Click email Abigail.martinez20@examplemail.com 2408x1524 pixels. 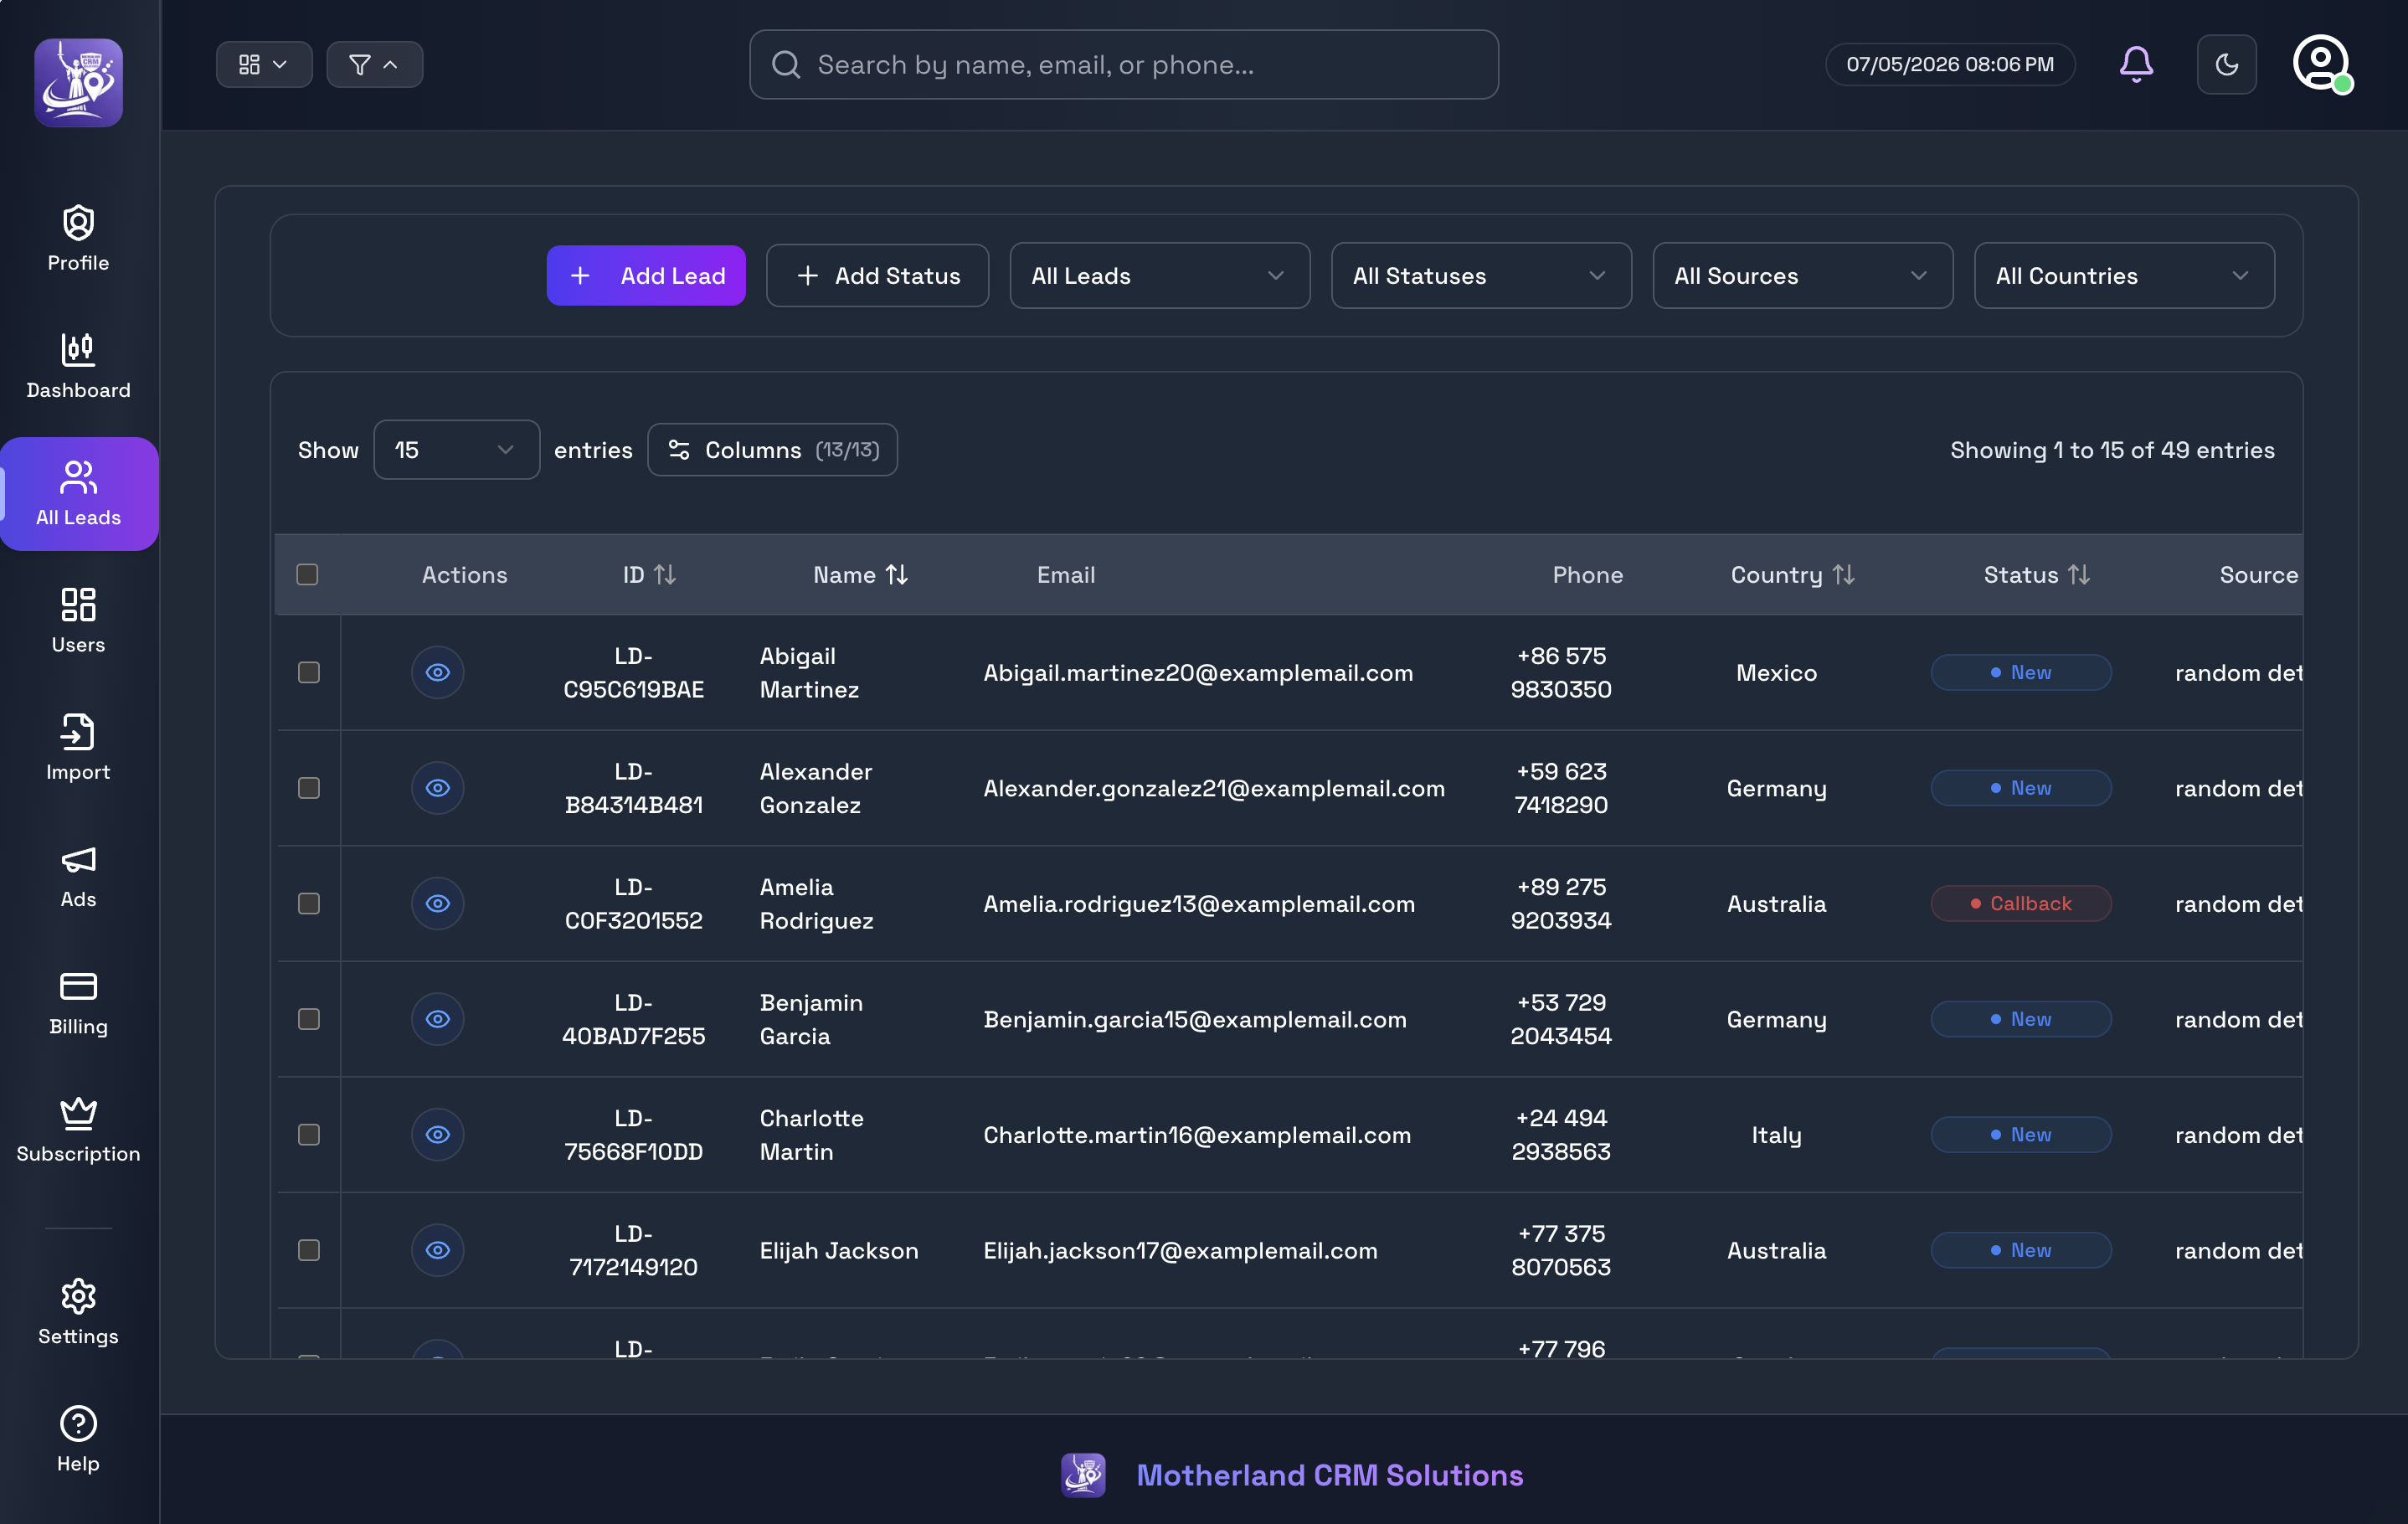tap(1198, 673)
